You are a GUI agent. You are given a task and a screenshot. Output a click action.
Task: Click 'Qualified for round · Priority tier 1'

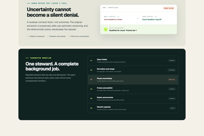point(123,30)
